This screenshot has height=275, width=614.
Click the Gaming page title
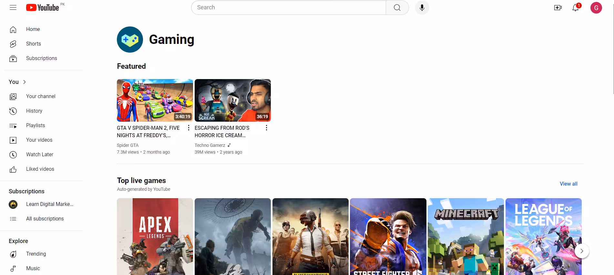point(172,39)
